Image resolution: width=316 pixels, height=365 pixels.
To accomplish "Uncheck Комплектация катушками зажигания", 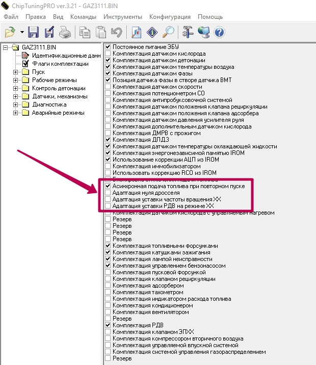I will [108, 252].
